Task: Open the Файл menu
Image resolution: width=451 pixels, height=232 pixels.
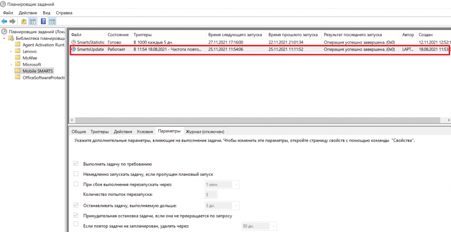Action: coord(8,13)
